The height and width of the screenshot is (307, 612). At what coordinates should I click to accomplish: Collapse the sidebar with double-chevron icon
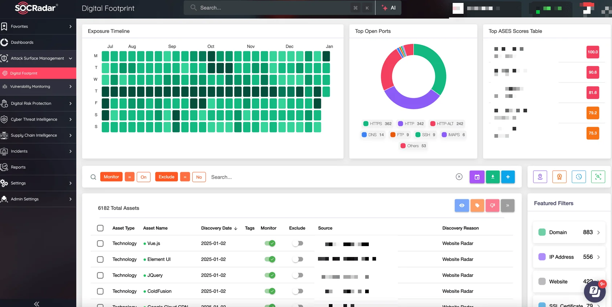[37, 304]
